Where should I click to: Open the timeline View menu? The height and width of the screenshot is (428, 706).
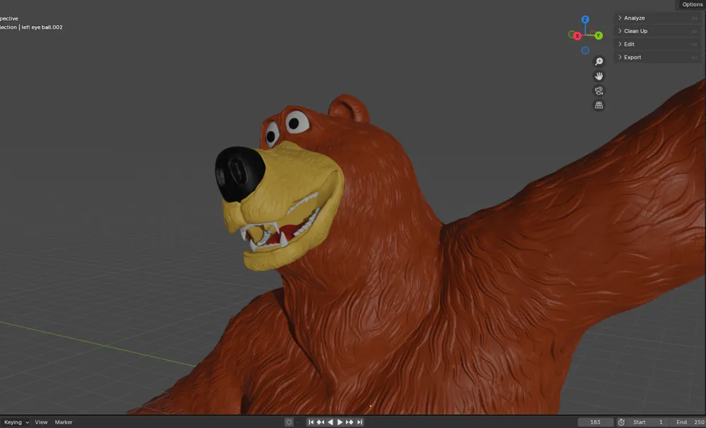pyautogui.click(x=41, y=422)
